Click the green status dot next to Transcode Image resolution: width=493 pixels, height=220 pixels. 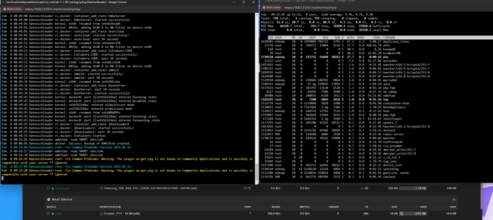[x=53, y=189]
